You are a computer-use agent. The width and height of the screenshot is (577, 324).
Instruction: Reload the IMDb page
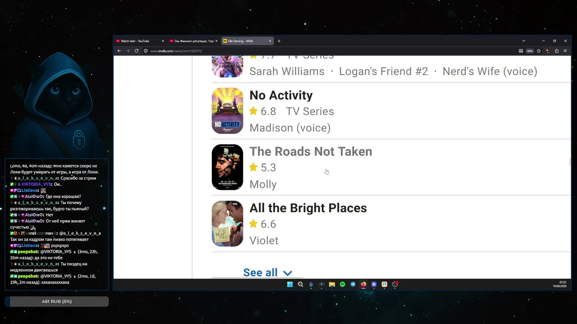pos(137,51)
